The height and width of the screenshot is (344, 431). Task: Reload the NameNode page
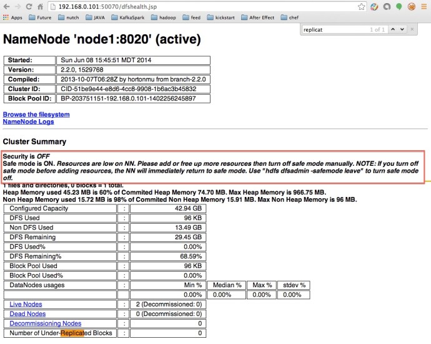(29, 6)
